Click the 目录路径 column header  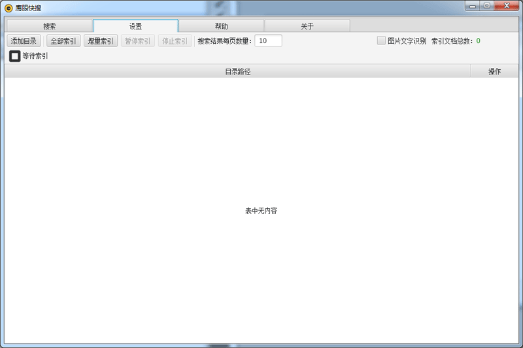click(x=237, y=71)
